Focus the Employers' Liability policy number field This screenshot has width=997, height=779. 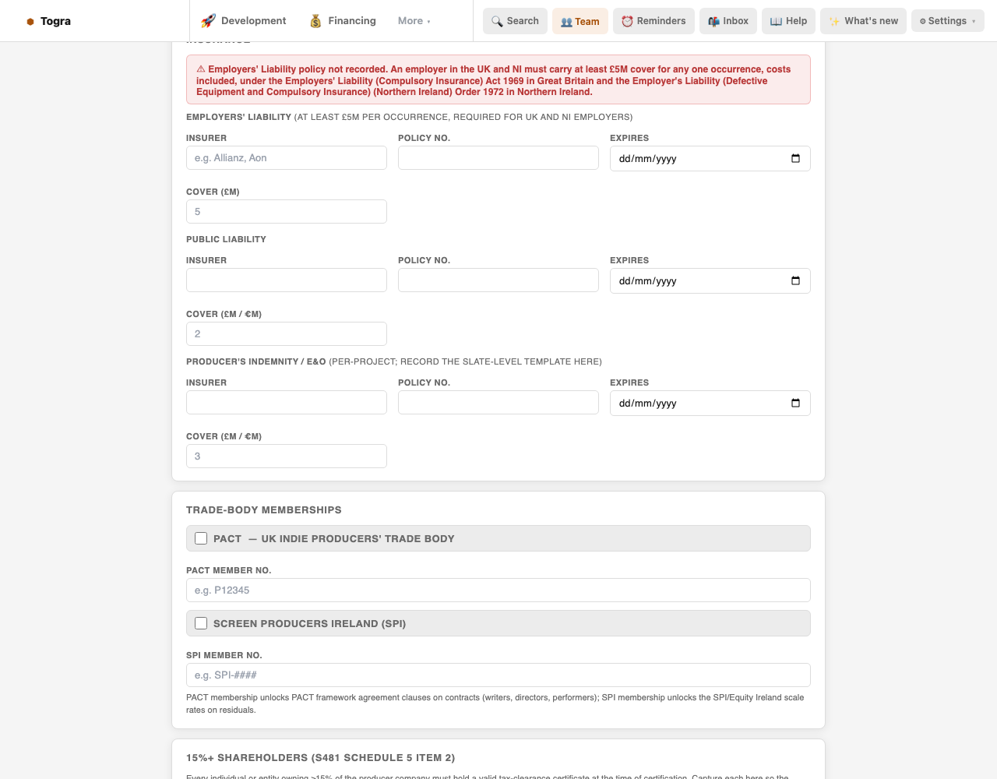pos(498,158)
